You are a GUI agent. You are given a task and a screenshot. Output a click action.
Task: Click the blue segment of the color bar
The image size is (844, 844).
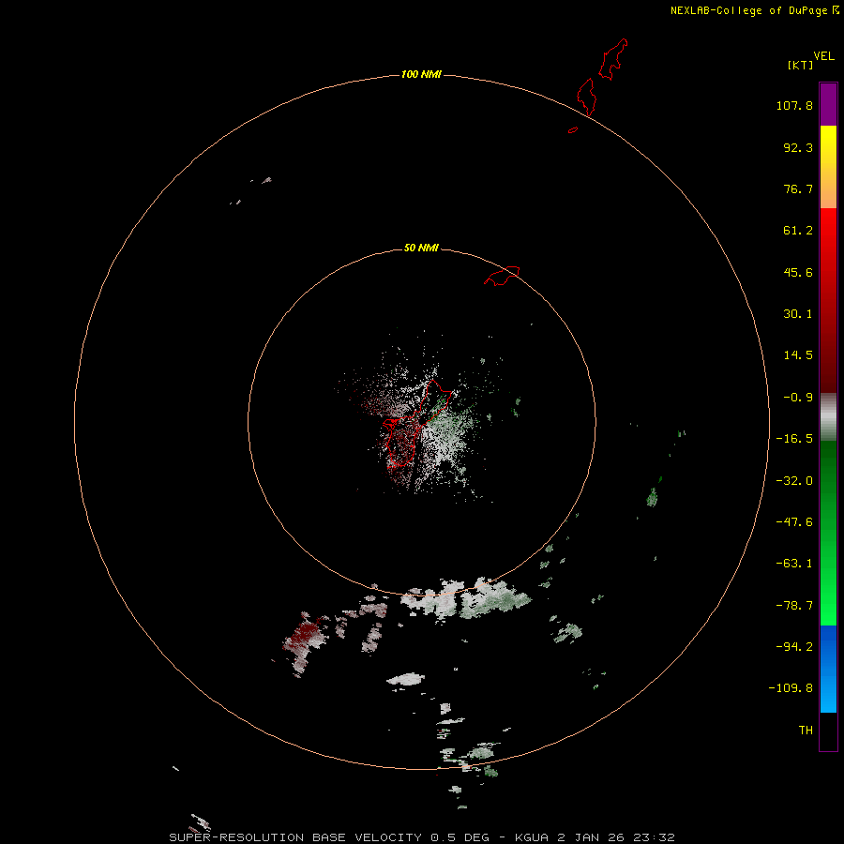828,669
